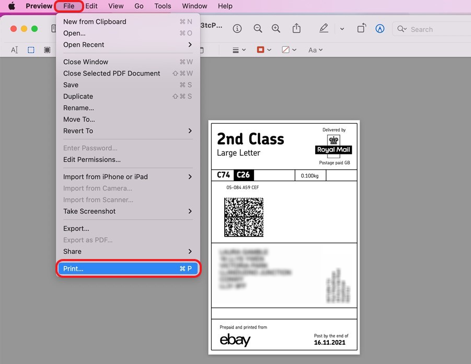The height and width of the screenshot is (364, 471).
Task: Choose New from Clipboard
Action: coord(128,21)
